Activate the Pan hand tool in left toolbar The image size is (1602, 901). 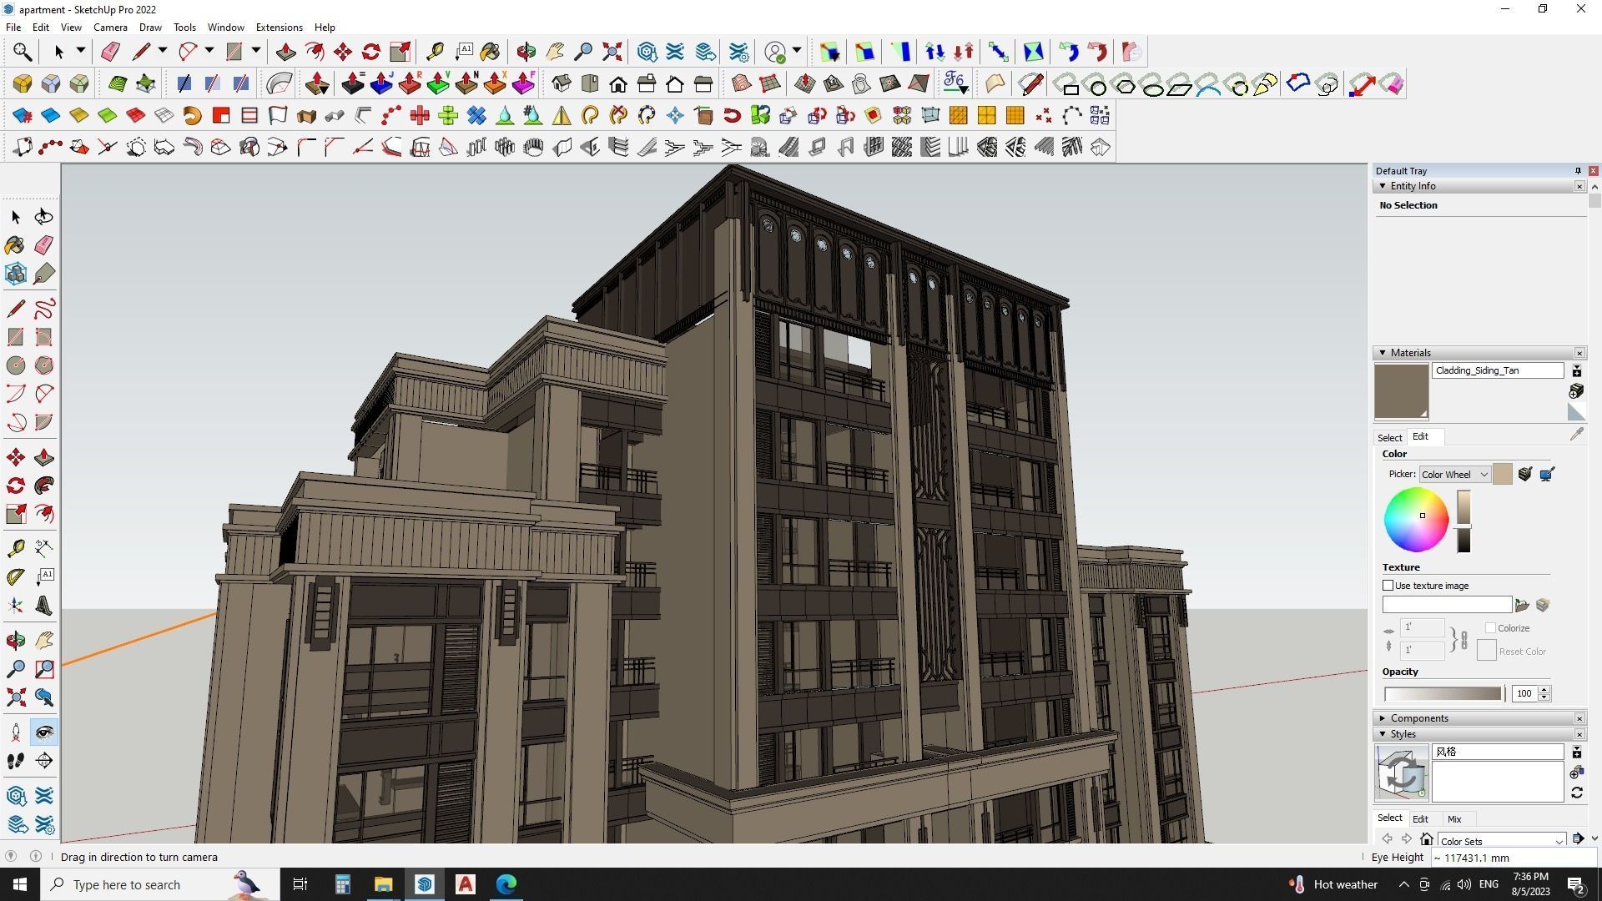44,641
